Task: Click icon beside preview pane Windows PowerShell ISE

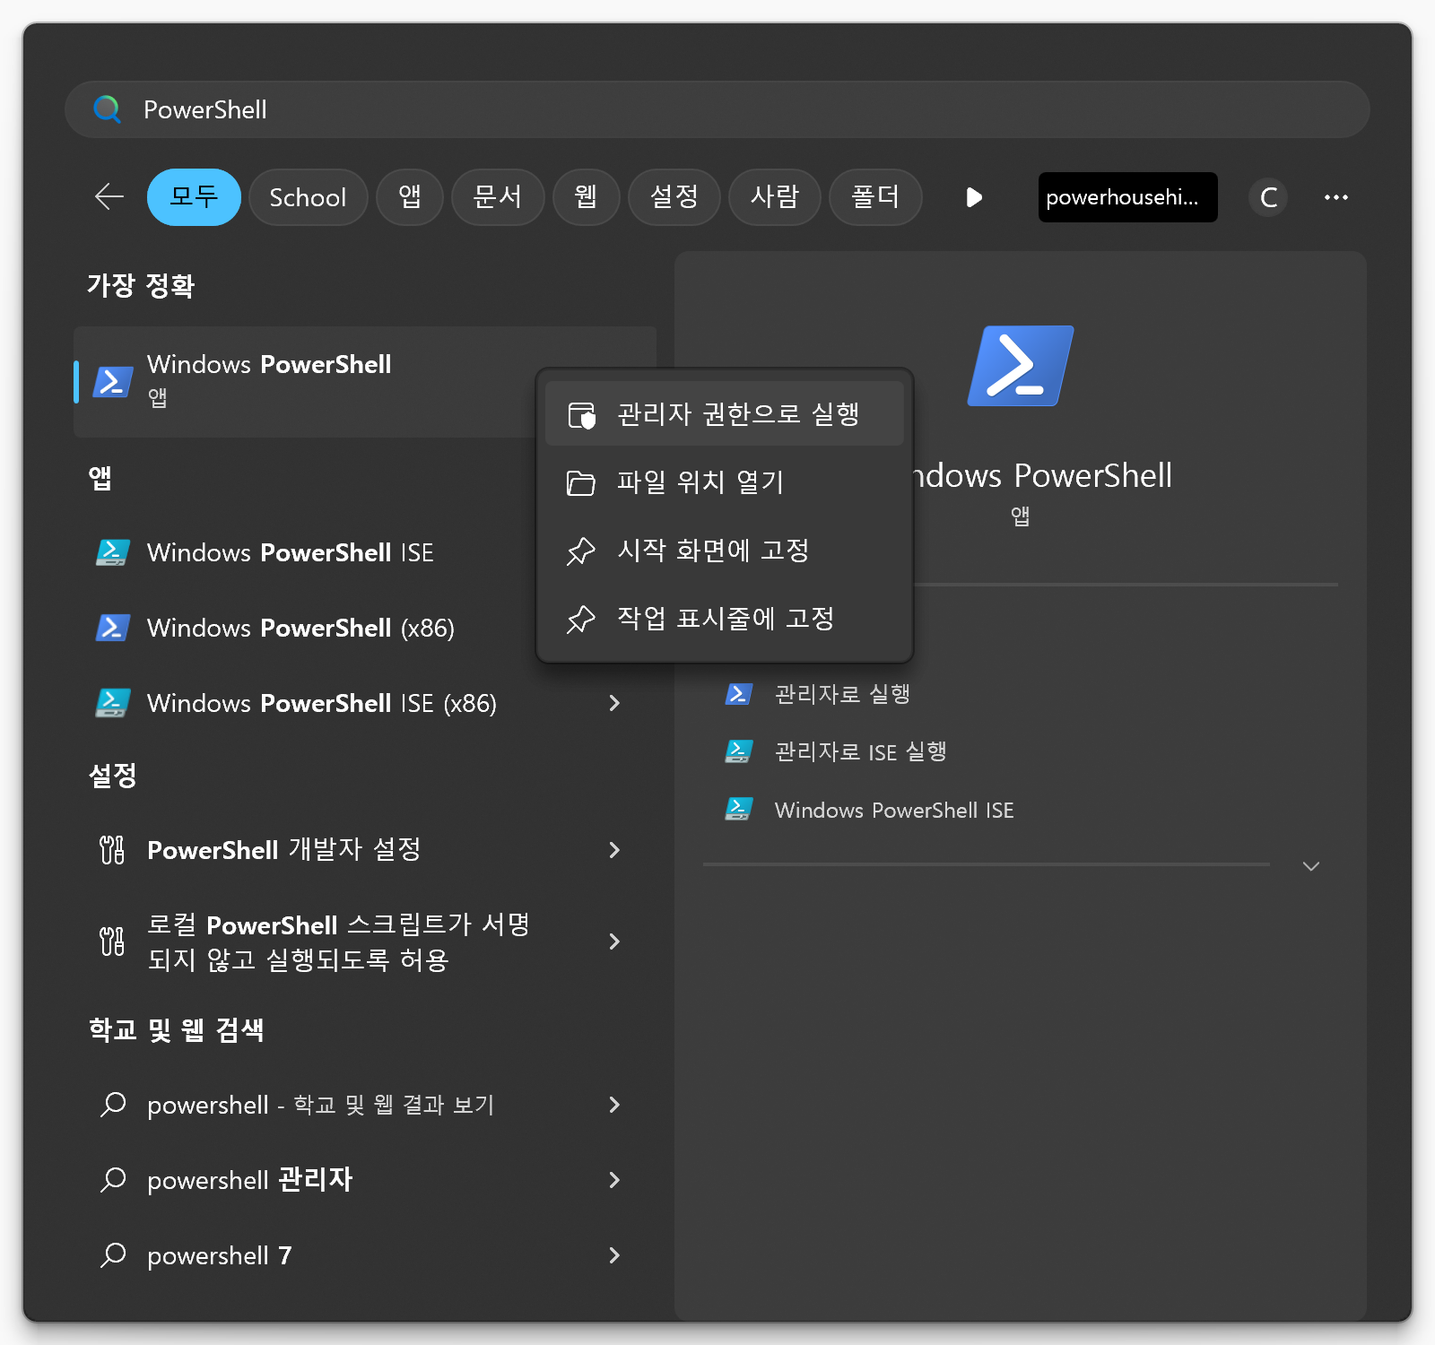Action: [739, 810]
